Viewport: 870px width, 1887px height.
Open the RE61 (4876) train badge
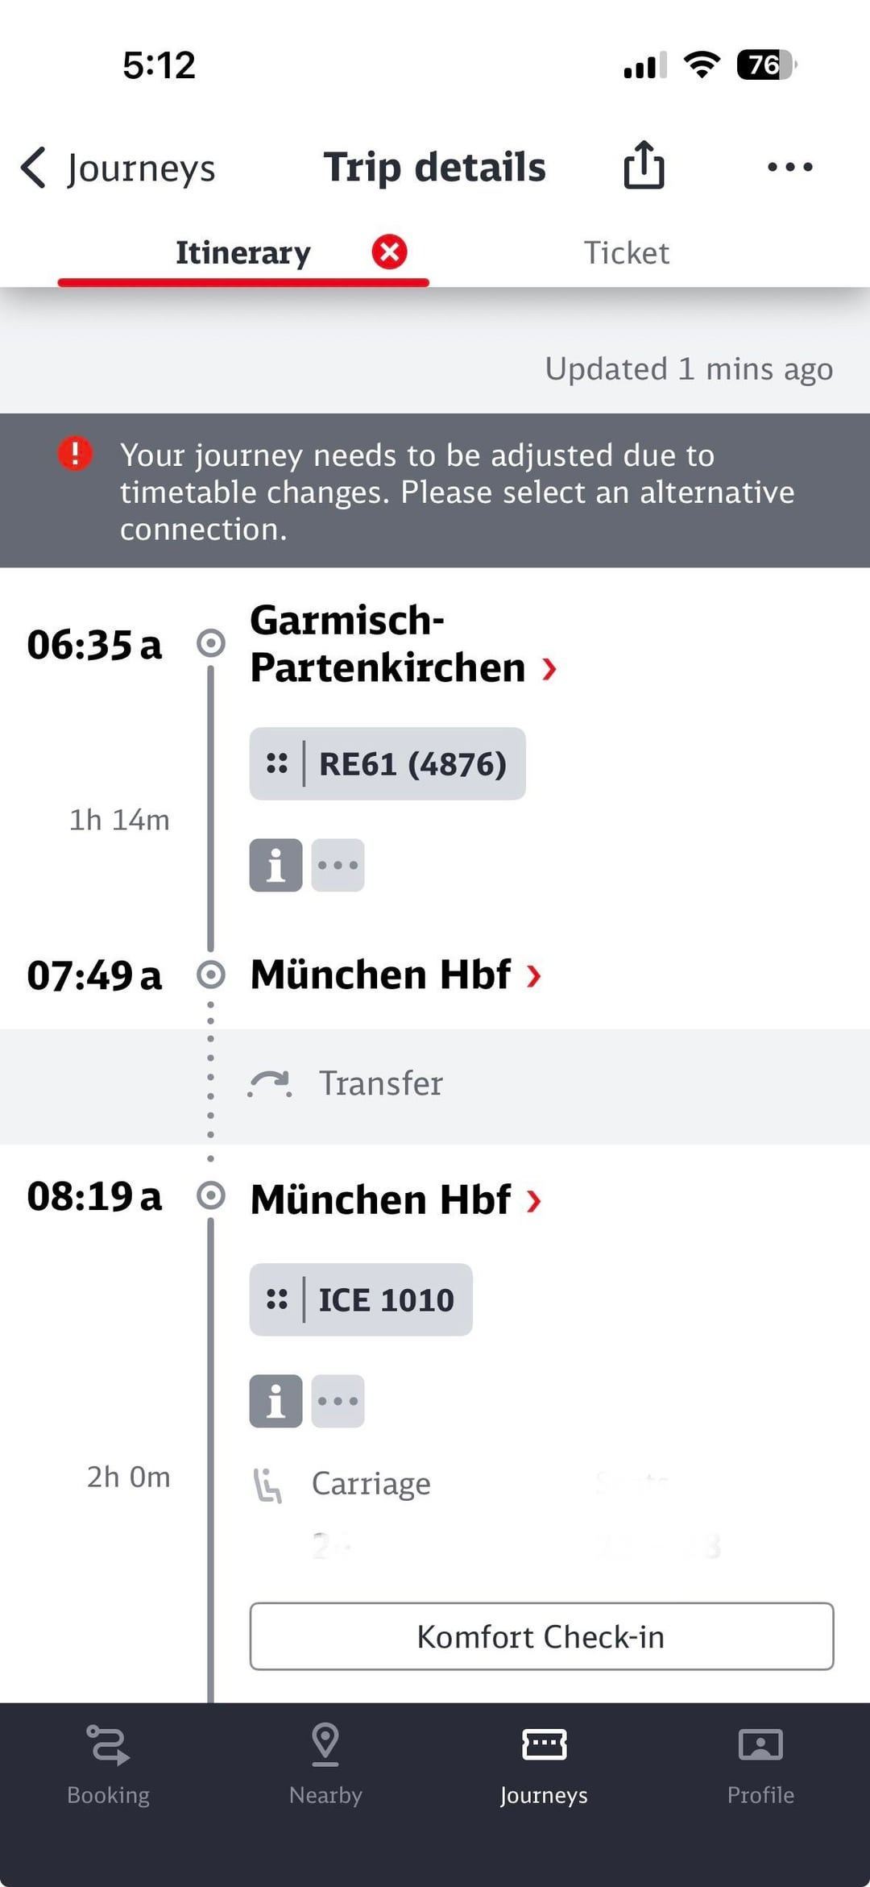click(x=387, y=763)
